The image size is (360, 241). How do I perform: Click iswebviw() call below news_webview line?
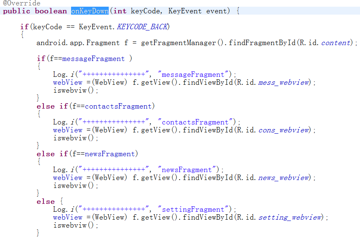pyautogui.click(x=74, y=185)
